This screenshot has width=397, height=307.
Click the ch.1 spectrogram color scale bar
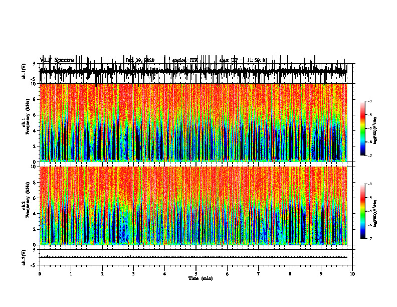click(363, 128)
